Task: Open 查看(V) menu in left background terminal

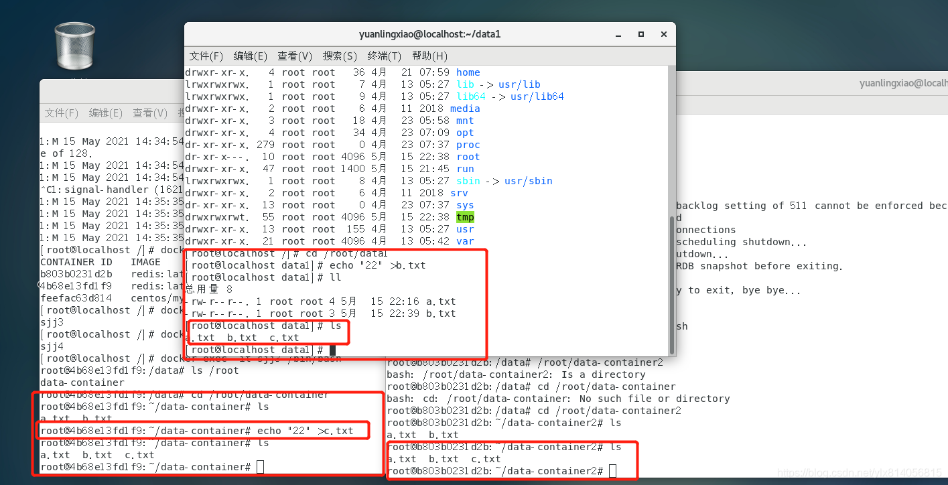Action: coord(150,113)
